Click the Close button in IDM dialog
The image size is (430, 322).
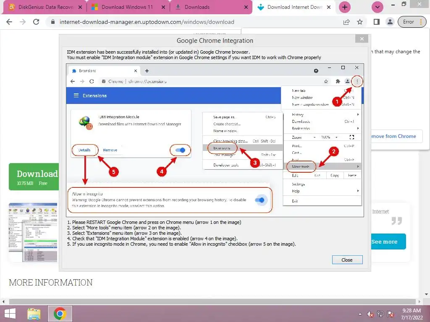(x=347, y=260)
